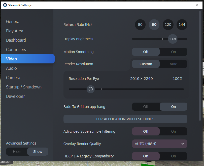Open the Overlay Render Quality dropdown
This screenshot has height=166, width=204.
[x=160, y=144]
